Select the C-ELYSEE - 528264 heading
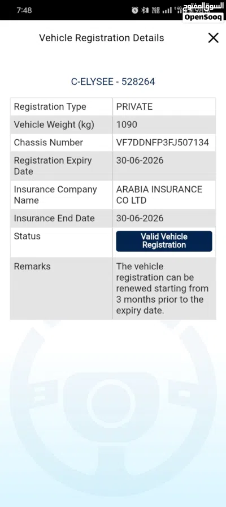This screenshot has width=226, height=507. (x=113, y=81)
